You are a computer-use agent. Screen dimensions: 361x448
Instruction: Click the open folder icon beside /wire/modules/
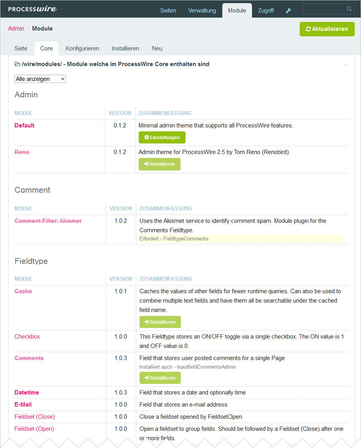pyautogui.click(x=18, y=64)
